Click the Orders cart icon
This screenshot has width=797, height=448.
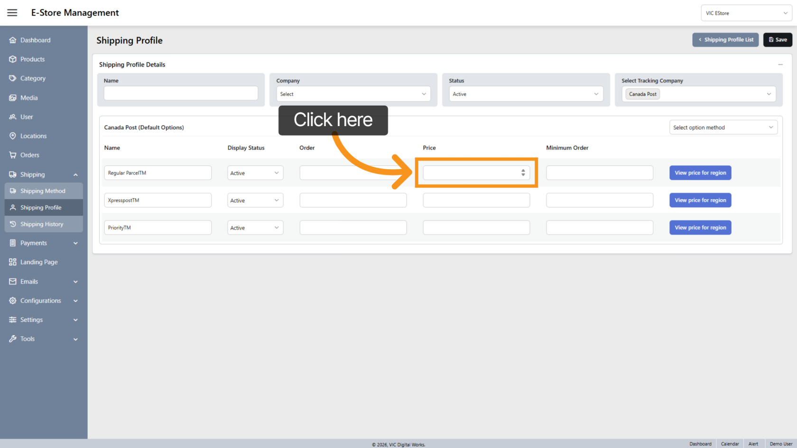[x=13, y=155]
